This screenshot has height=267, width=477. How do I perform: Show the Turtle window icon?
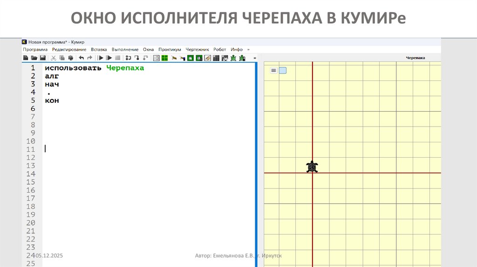point(233,58)
